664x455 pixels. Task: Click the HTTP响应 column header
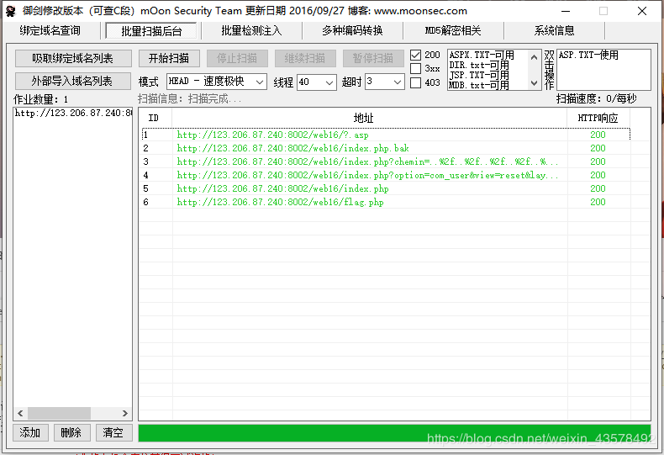pyautogui.click(x=598, y=118)
